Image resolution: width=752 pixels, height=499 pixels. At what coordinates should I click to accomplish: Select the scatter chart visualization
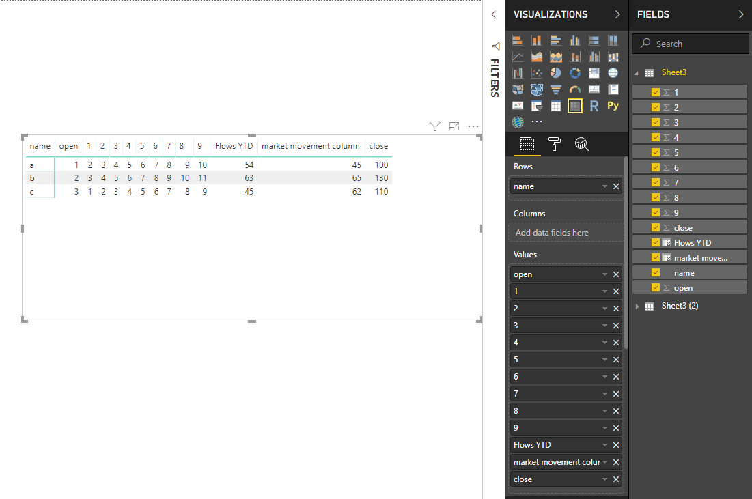(x=537, y=73)
